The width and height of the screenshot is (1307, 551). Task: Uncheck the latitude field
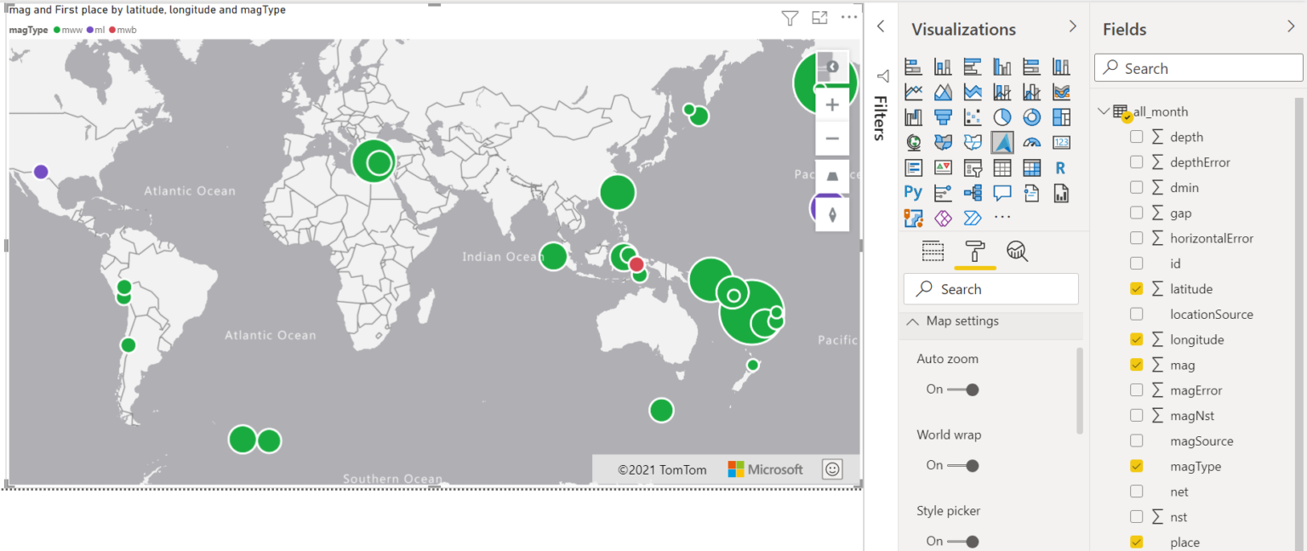pyautogui.click(x=1136, y=288)
